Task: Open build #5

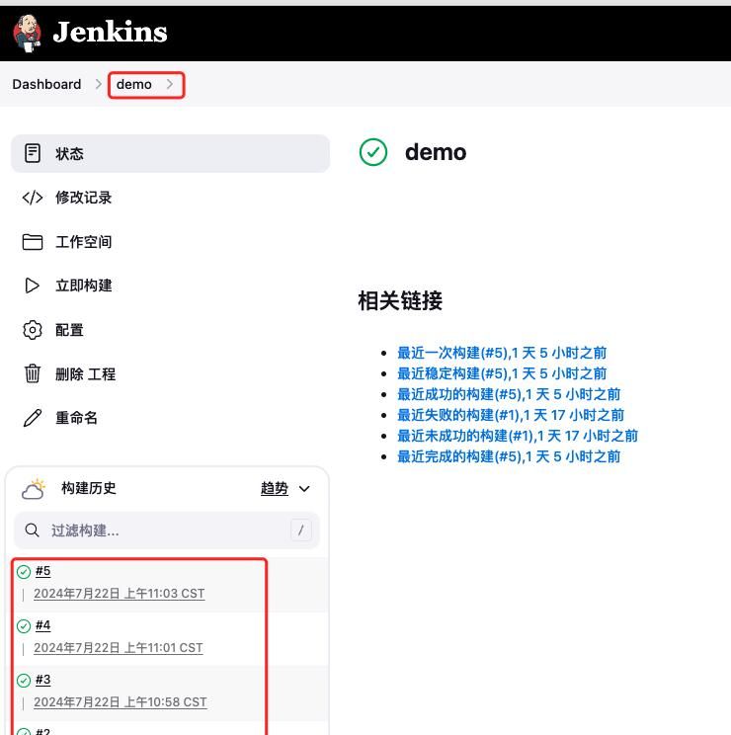Action: (x=43, y=571)
